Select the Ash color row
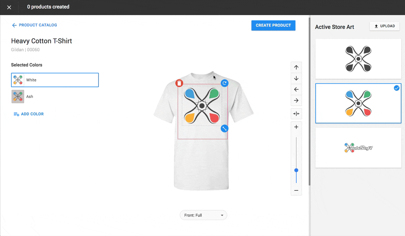405x236 pixels. (55, 97)
